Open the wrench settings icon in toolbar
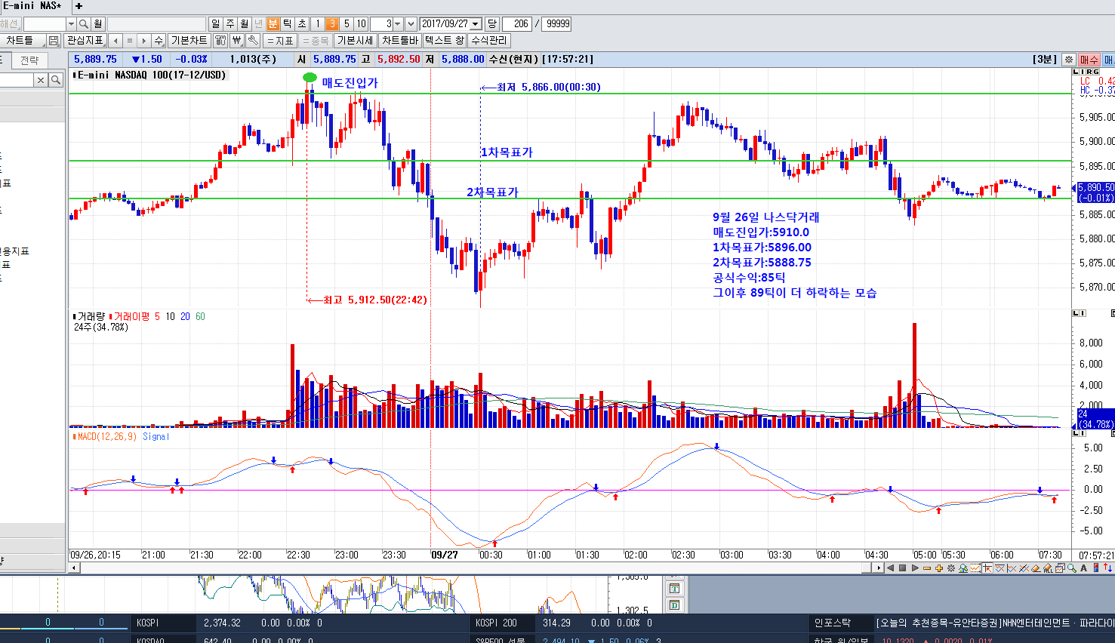1115x643 pixels. pyautogui.click(x=253, y=40)
